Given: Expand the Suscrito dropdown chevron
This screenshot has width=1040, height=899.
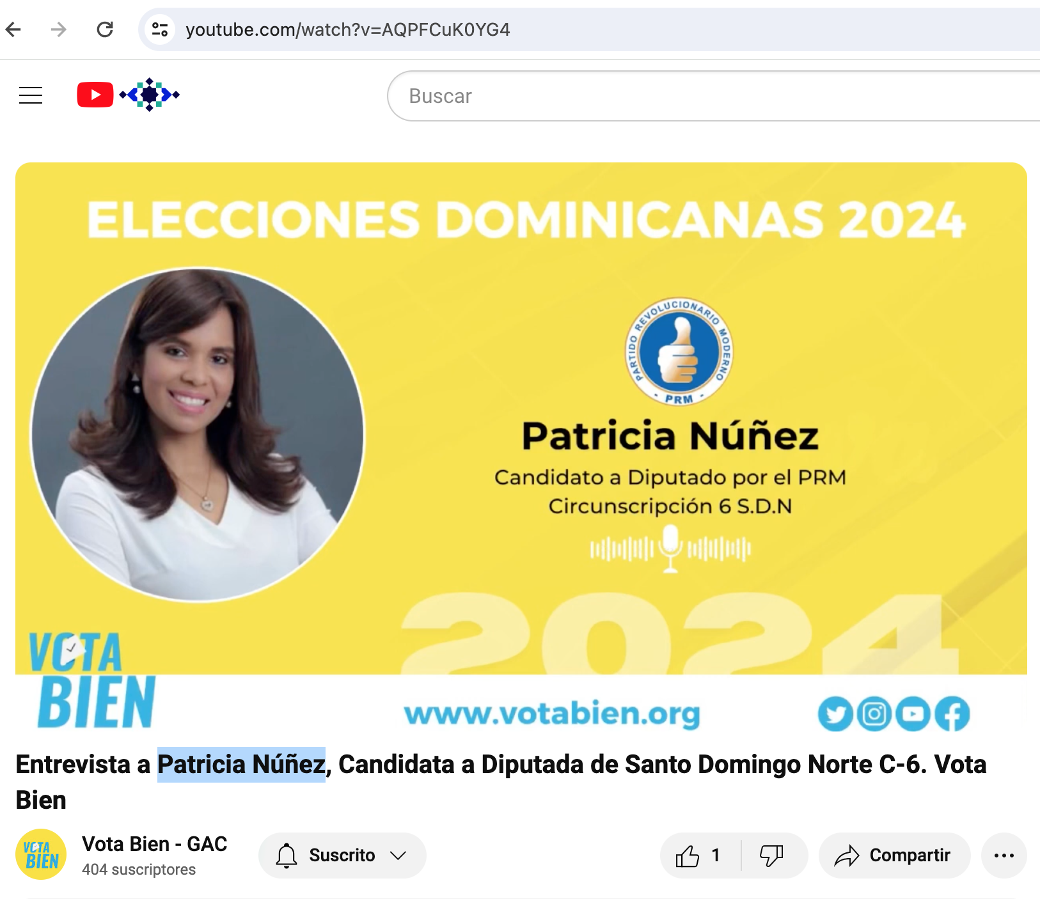Looking at the screenshot, I should [398, 856].
